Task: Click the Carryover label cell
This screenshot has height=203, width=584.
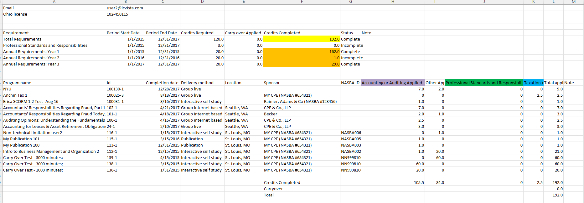Action: click(273, 189)
